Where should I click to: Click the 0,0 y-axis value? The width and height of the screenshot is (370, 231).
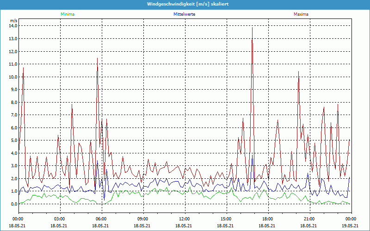tap(13, 204)
